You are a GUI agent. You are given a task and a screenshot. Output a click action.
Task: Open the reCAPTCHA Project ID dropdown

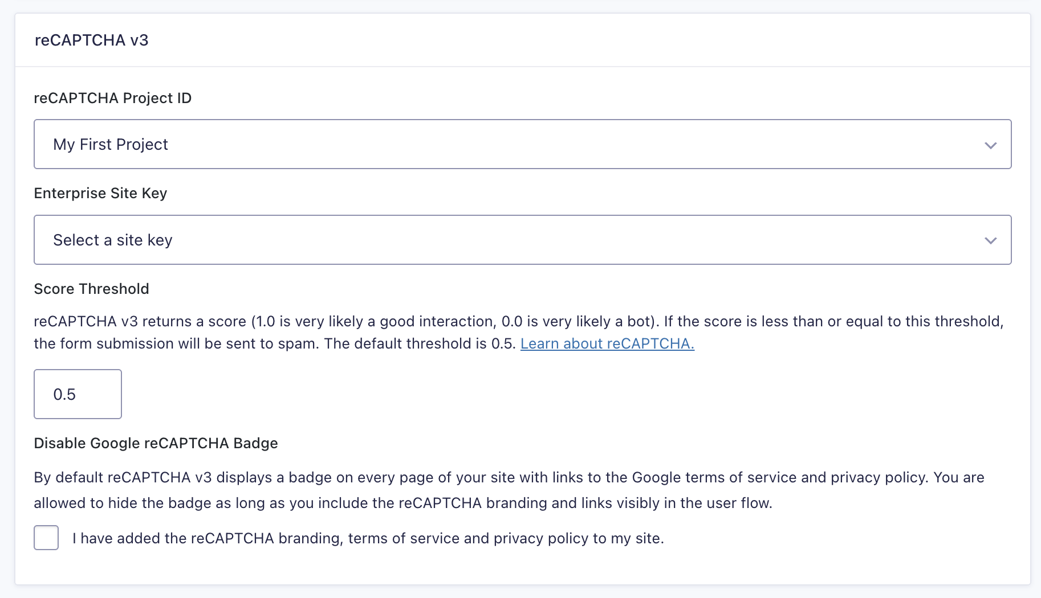click(523, 144)
